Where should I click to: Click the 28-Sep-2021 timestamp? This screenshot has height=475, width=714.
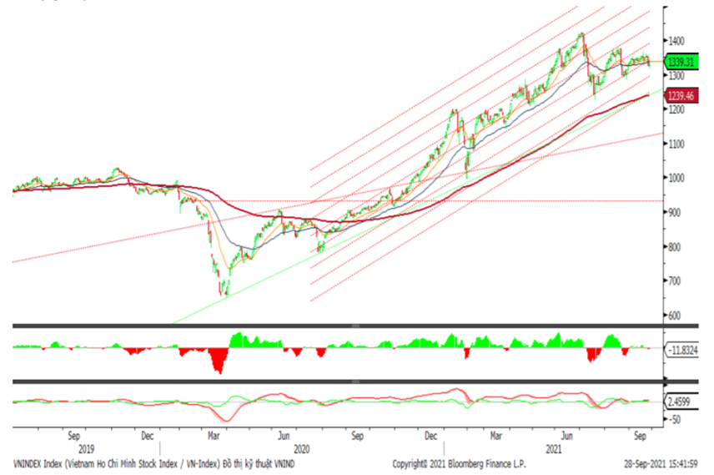[661, 463]
